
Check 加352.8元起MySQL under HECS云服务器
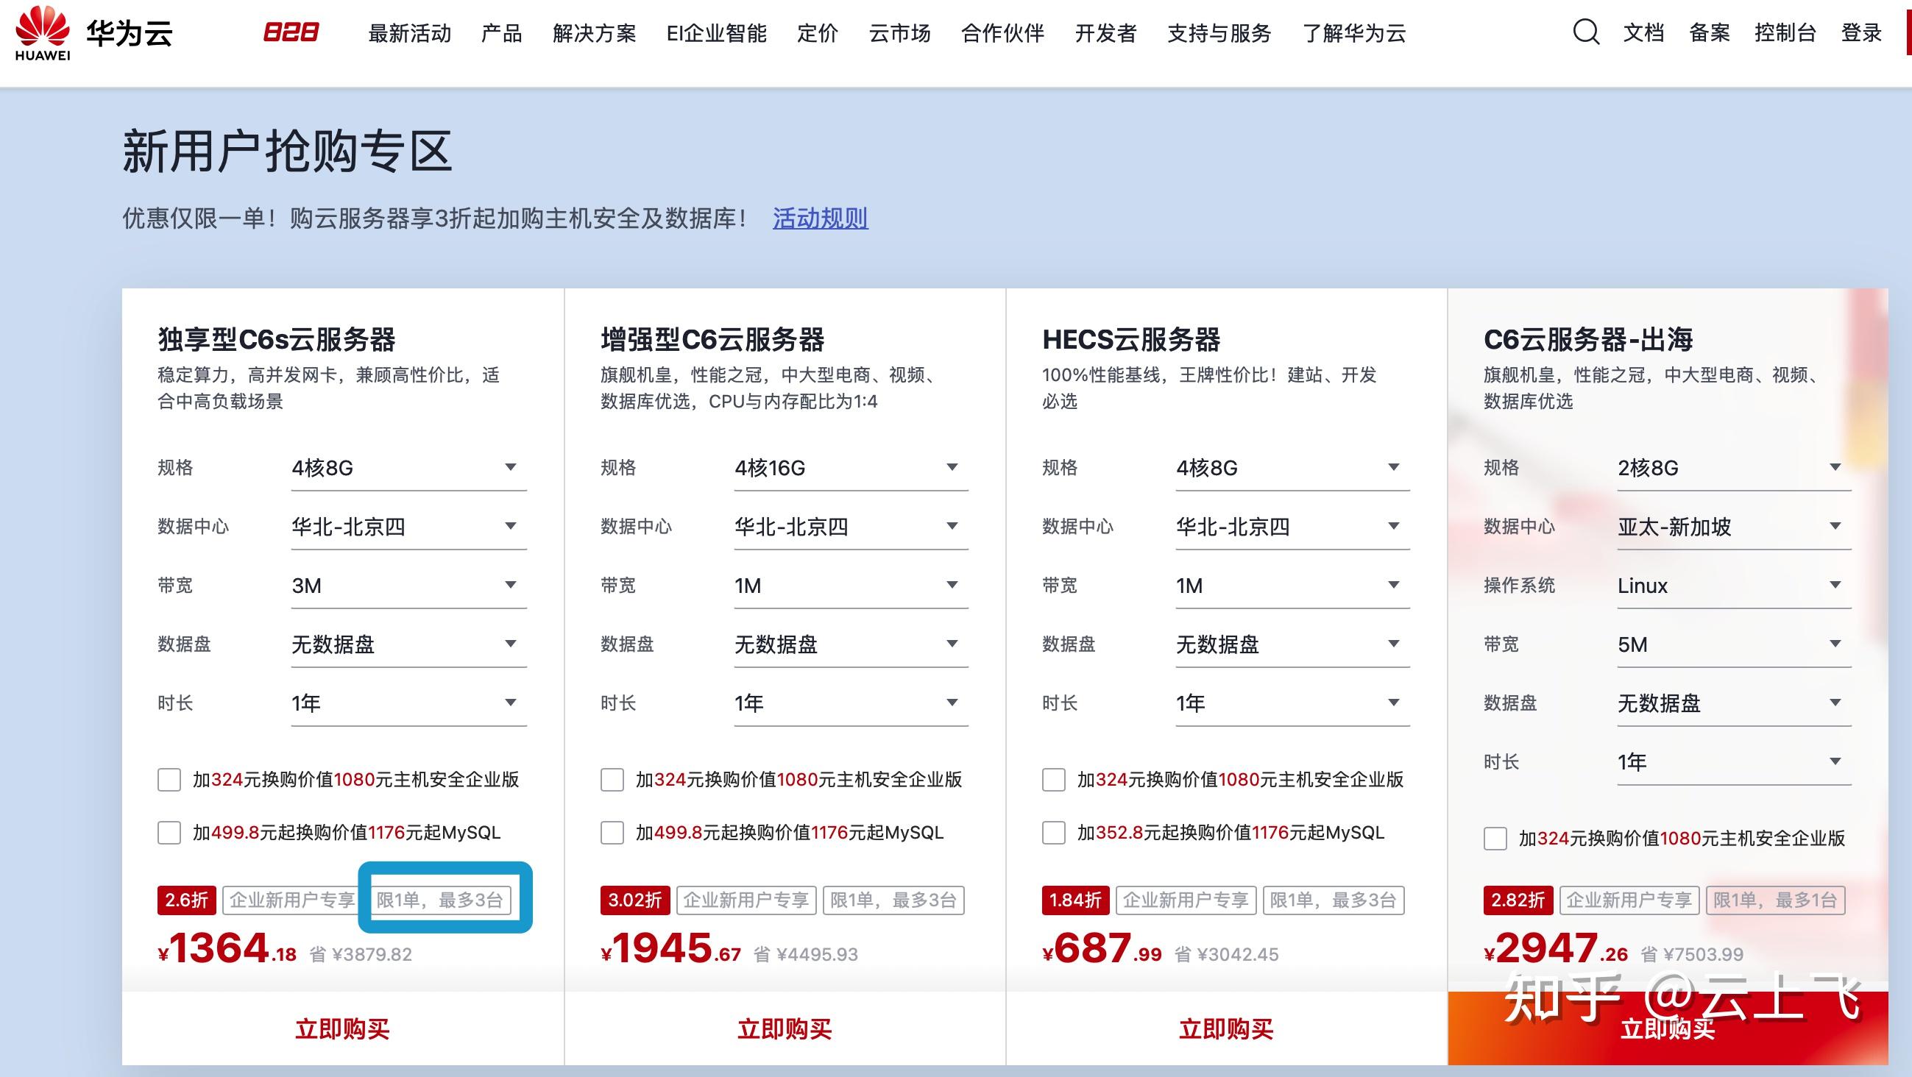point(1053,832)
